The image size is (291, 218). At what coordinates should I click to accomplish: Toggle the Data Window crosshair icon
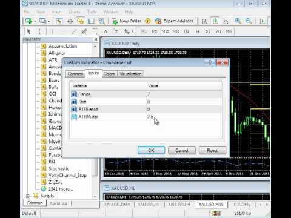(70, 21)
